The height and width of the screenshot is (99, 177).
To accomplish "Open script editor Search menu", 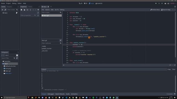I will [47, 10].
